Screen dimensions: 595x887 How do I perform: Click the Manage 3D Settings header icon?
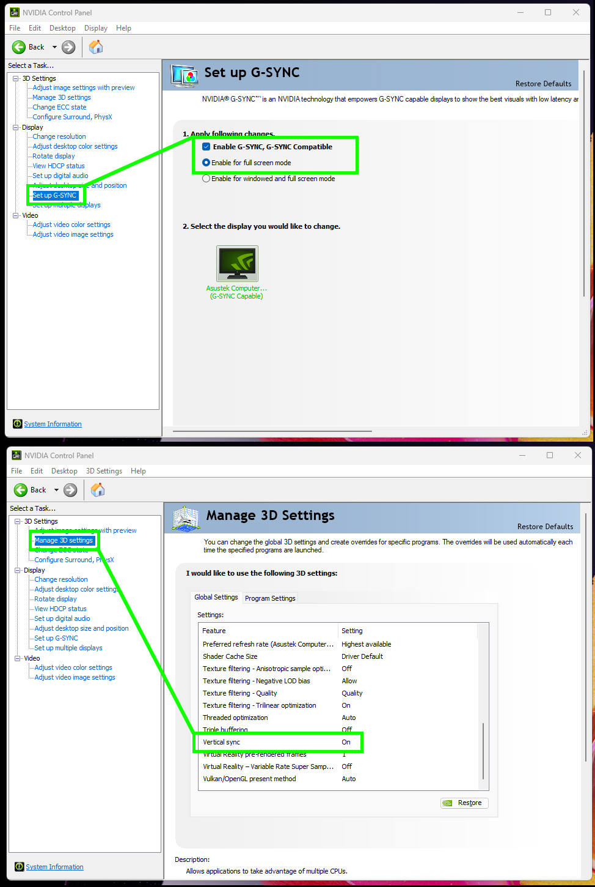tap(185, 518)
